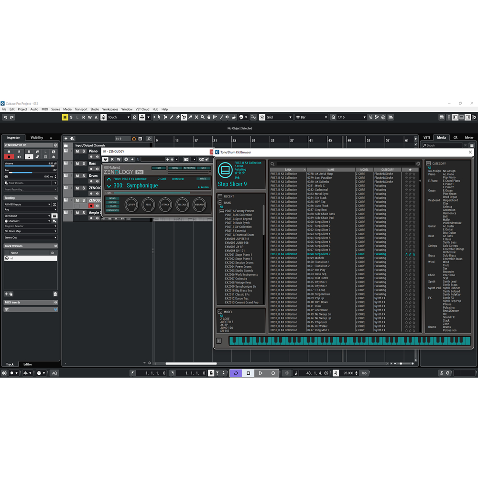
Task: Select the Comp hand tool
Action: click(x=209, y=117)
